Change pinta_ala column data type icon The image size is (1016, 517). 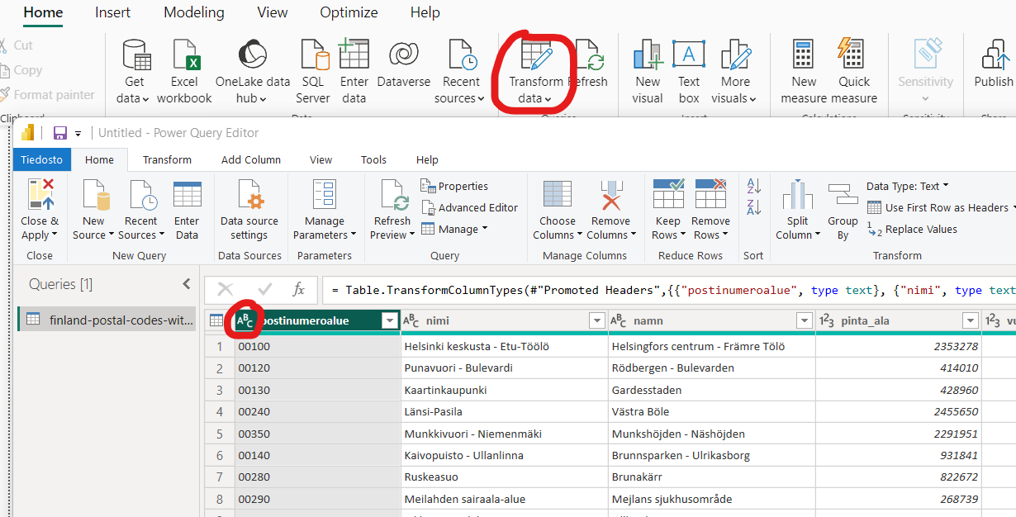click(x=827, y=320)
